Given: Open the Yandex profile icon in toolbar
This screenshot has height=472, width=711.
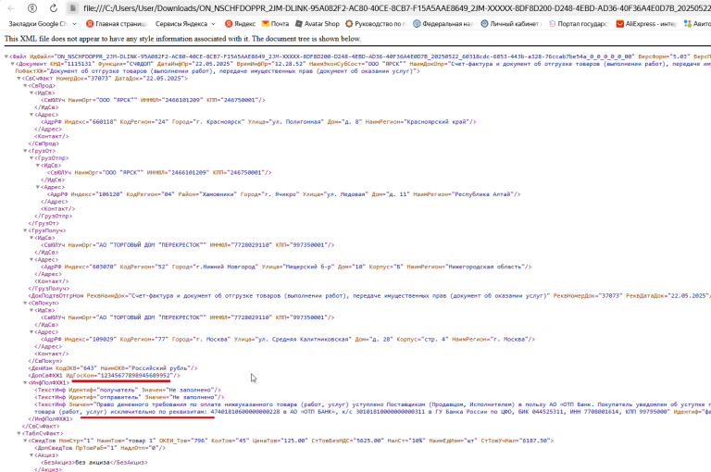Looking at the screenshot, I should click(32, 8).
